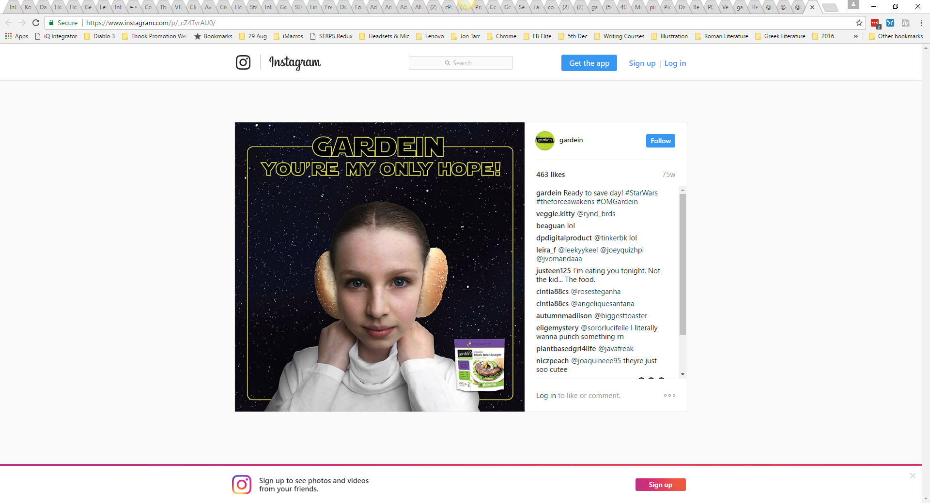Screen dimensions: 930x503
Task: Close the active Instagram tab
Action: 812,7
